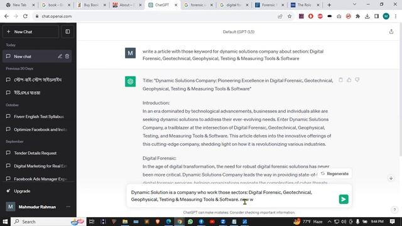The width and height of the screenshot is (402, 226).
Task: Open the Chrome extensions puzzle icon
Action: coord(357,16)
